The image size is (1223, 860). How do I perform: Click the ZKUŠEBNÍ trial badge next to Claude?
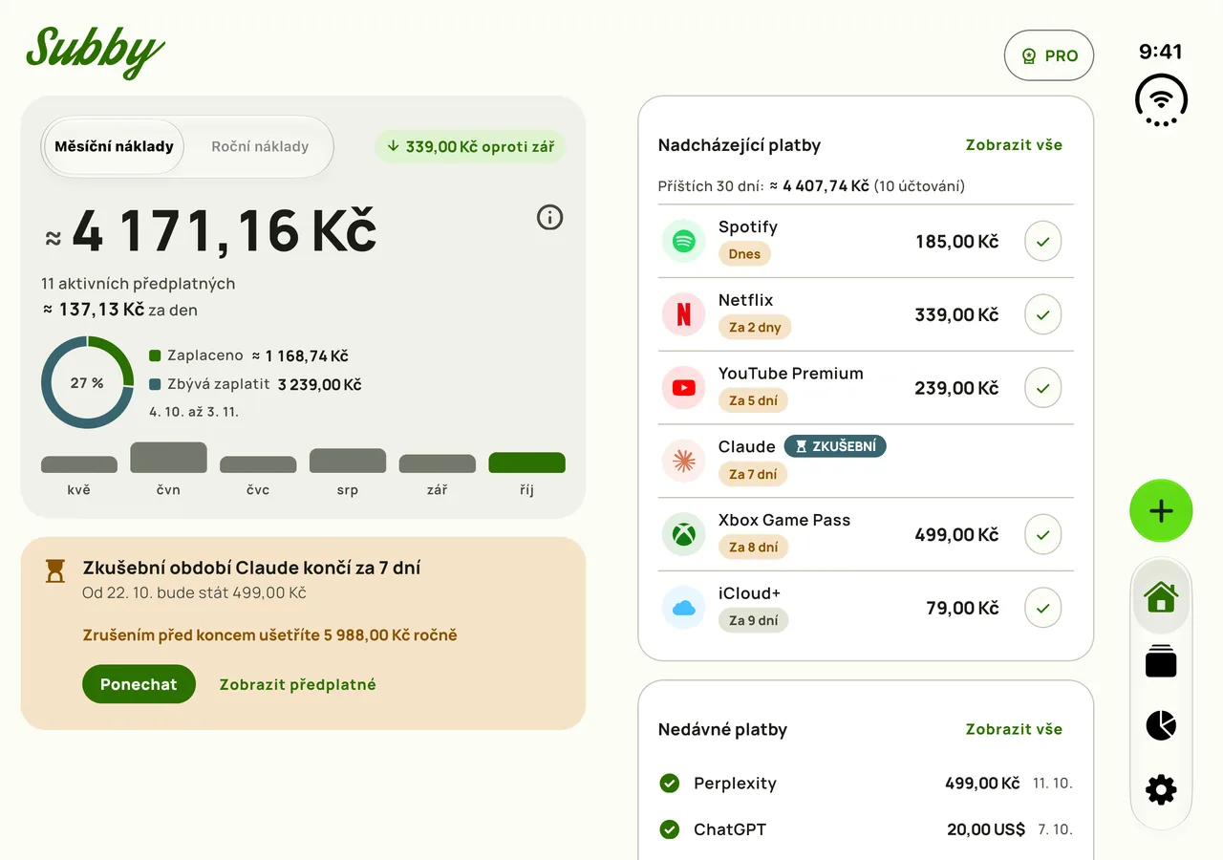pyautogui.click(x=835, y=446)
